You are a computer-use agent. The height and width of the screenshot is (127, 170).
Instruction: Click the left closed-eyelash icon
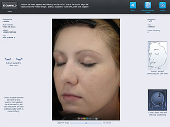8,59
